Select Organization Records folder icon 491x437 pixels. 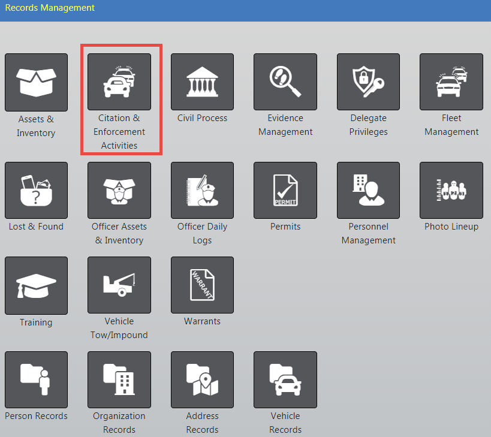point(119,380)
